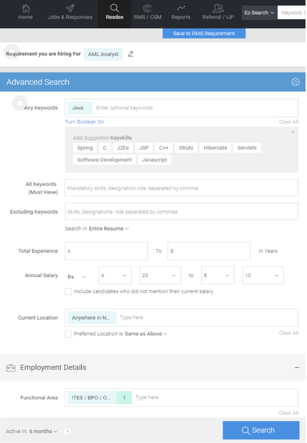Tick the Preferred Location checkbox
This screenshot has width=307, height=443.
pos(68,334)
